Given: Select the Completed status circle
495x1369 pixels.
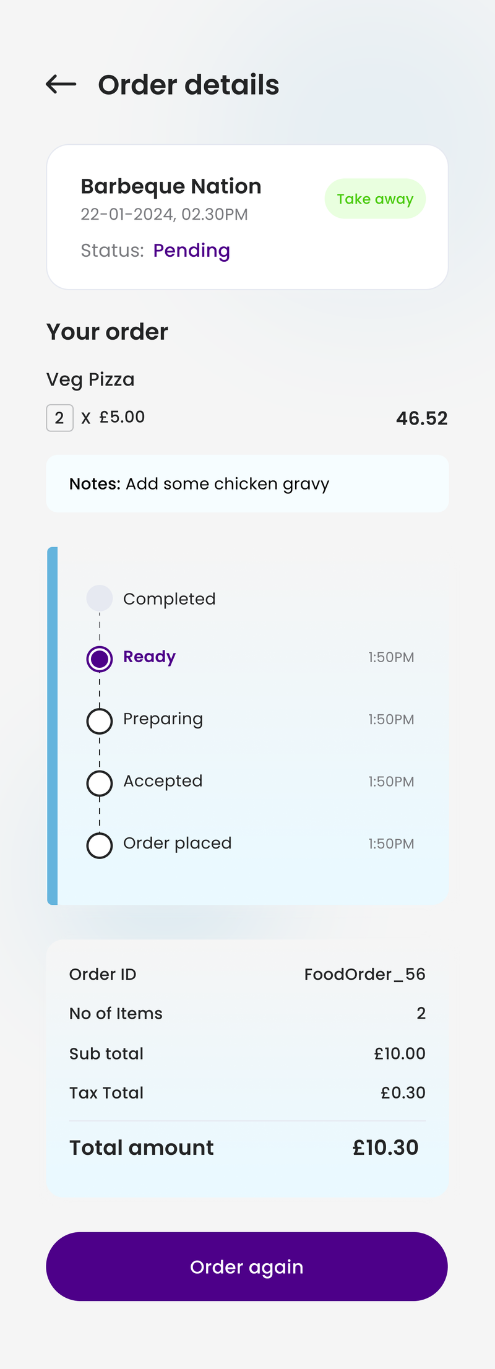Looking at the screenshot, I should pos(99,598).
